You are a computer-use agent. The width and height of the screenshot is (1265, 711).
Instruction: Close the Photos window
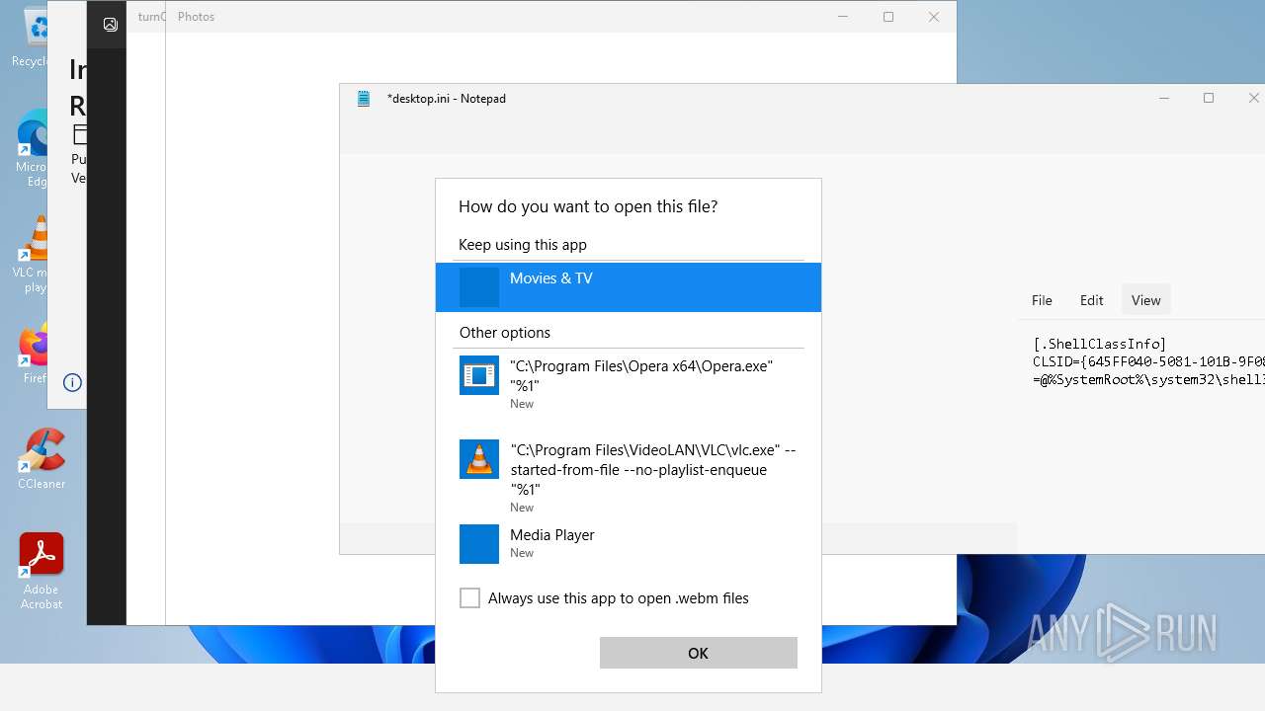(x=934, y=17)
